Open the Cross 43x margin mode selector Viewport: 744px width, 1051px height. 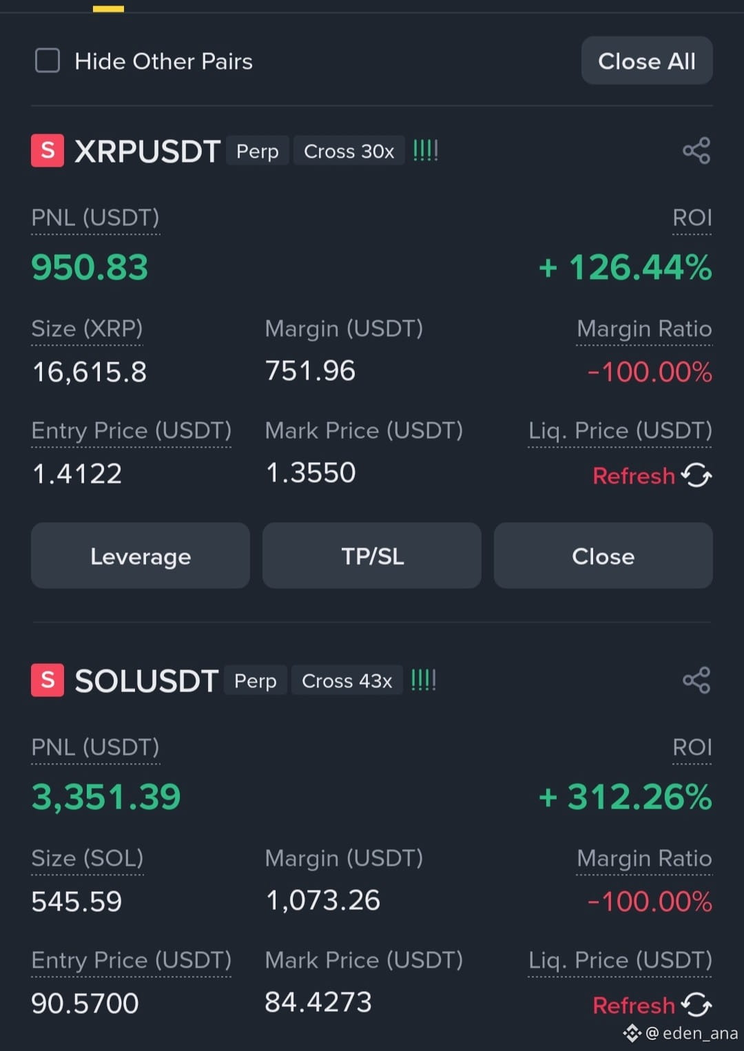347,680
